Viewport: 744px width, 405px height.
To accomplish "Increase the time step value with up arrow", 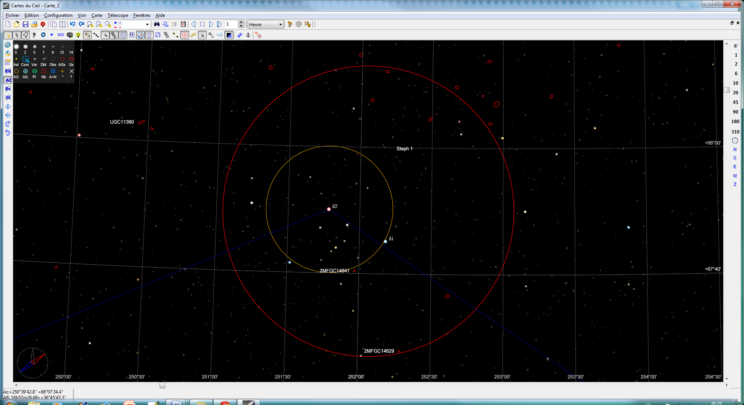I will click(241, 22).
